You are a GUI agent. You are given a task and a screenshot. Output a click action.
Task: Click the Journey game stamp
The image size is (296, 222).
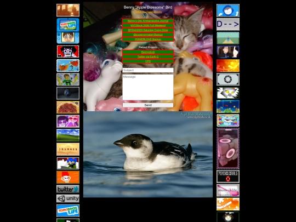68,149
